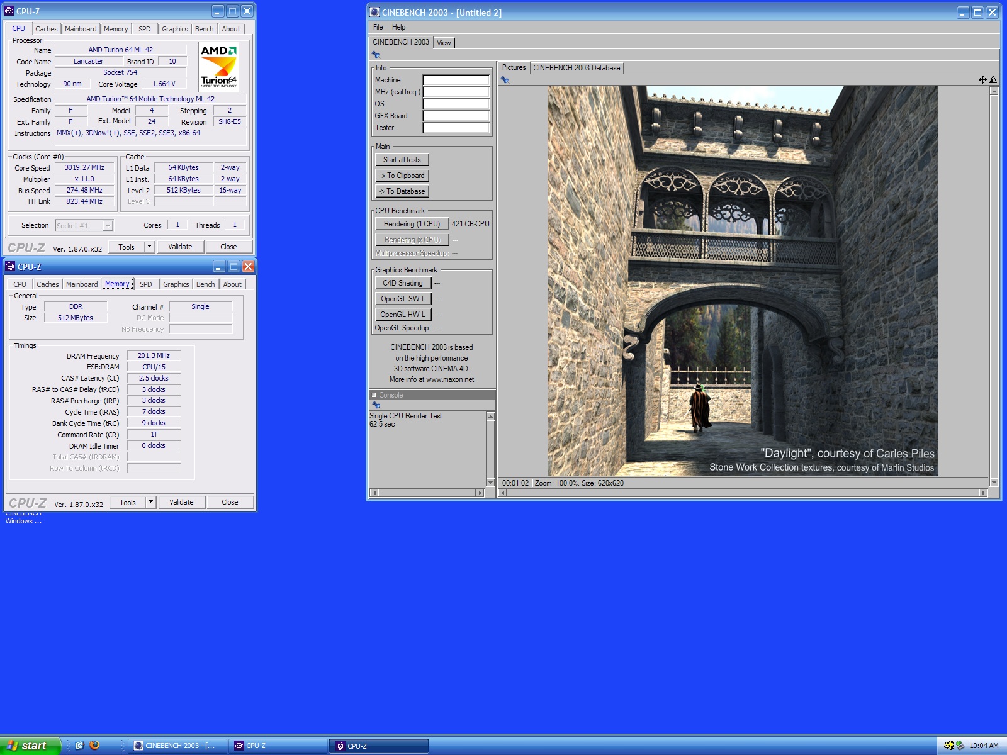Open SPD tab in top CPU-Z
1007x755 pixels.
click(x=145, y=29)
